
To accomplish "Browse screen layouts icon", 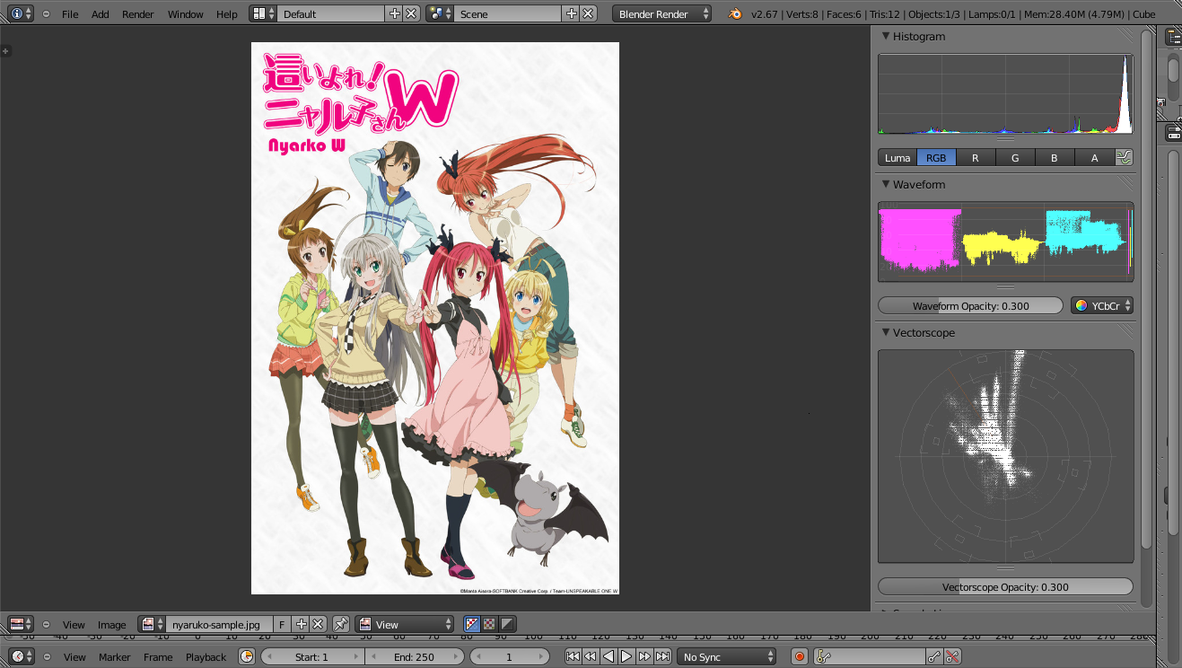I will pyautogui.click(x=263, y=13).
